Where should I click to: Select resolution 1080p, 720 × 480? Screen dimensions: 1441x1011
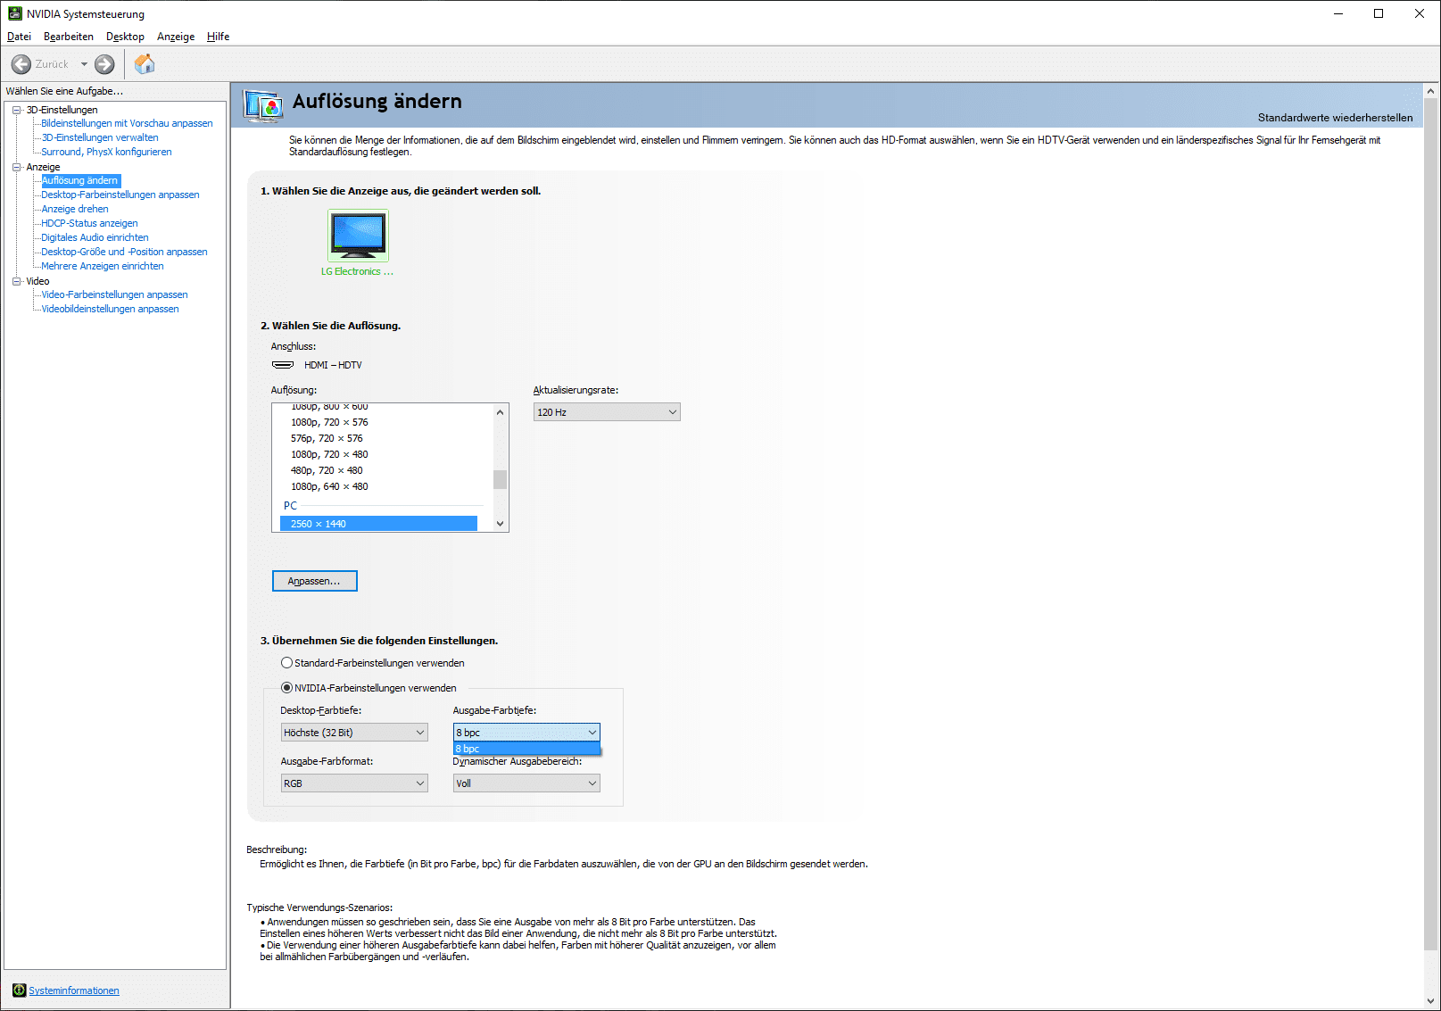[x=329, y=454]
